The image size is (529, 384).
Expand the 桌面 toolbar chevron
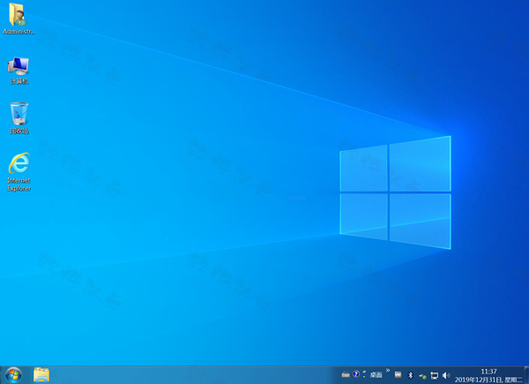388,371
